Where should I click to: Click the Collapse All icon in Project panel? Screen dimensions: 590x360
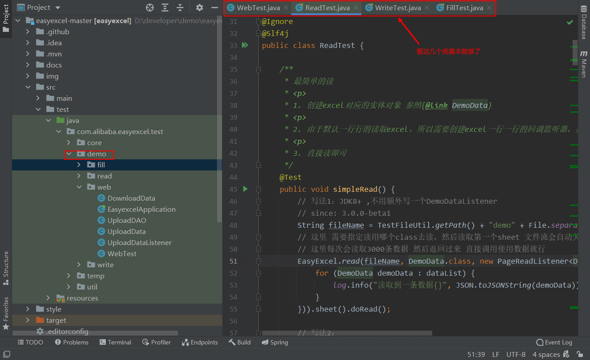tap(180, 8)
